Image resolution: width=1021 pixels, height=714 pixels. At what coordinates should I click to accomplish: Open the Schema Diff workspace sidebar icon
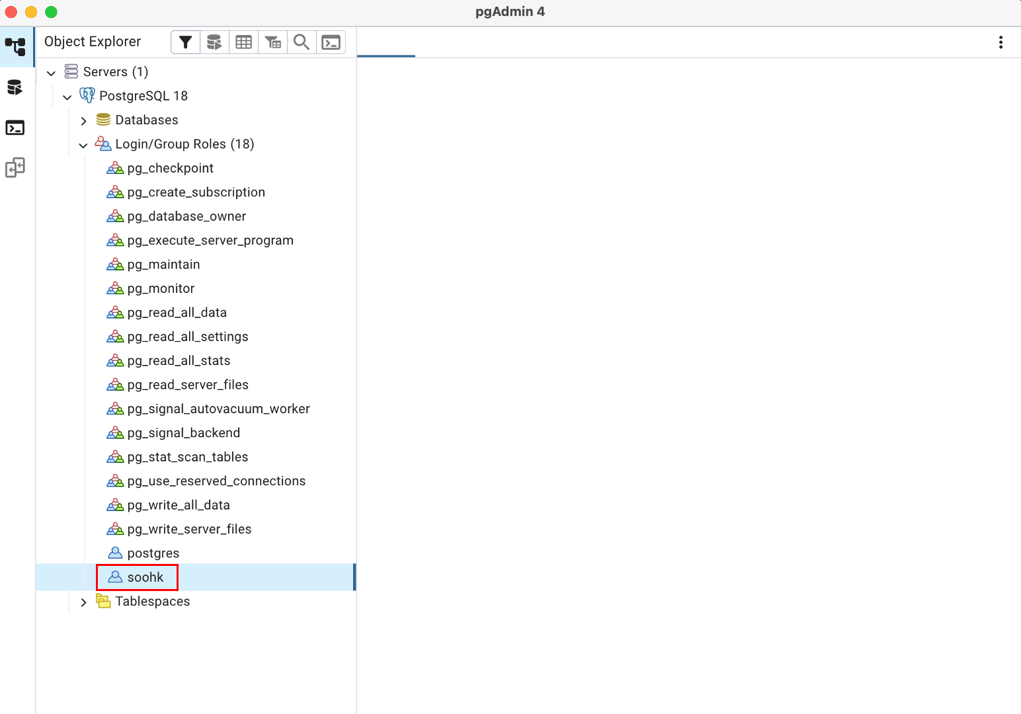[x=15, y=167]
